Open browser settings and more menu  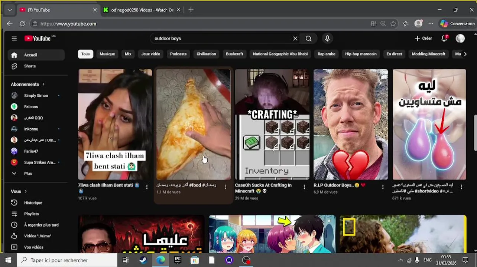[431, 24]
